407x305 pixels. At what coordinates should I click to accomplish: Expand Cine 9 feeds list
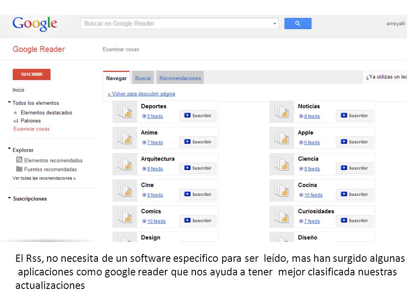pos(153,195)
